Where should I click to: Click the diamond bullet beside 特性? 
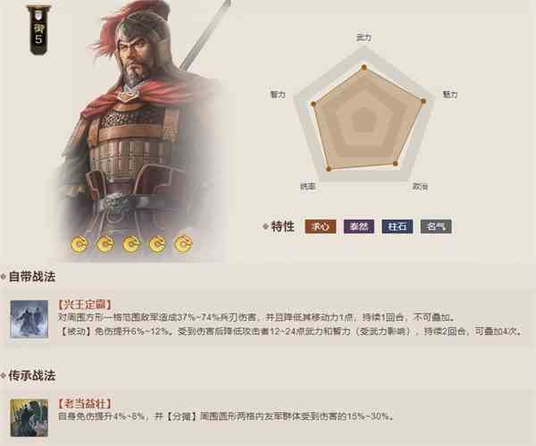point(265,226)
